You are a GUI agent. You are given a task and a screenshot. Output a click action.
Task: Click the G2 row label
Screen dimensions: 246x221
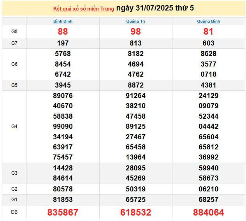(x=14, y=189)
